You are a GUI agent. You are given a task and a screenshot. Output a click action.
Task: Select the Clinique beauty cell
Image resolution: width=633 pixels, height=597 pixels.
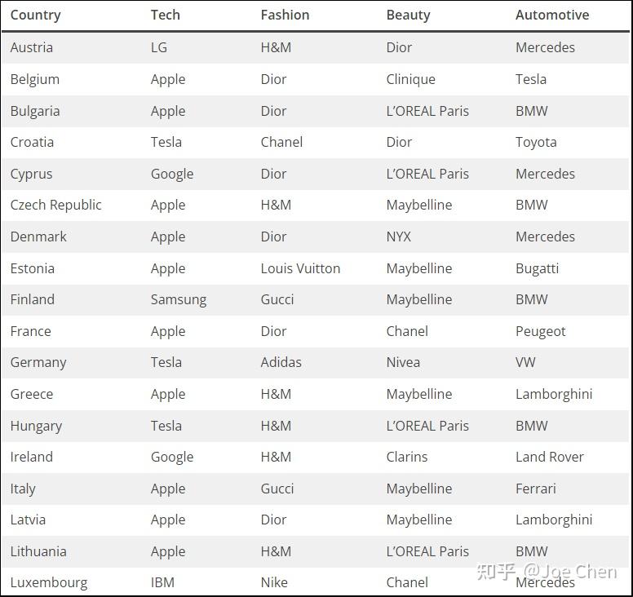[x=410, y=79]
